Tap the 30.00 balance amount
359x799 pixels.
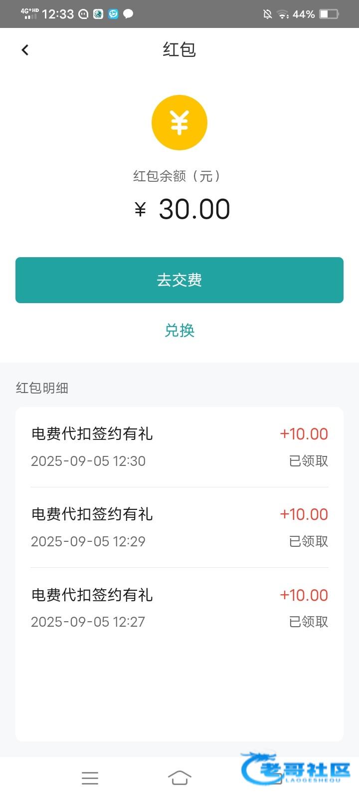tap(194, 209)
